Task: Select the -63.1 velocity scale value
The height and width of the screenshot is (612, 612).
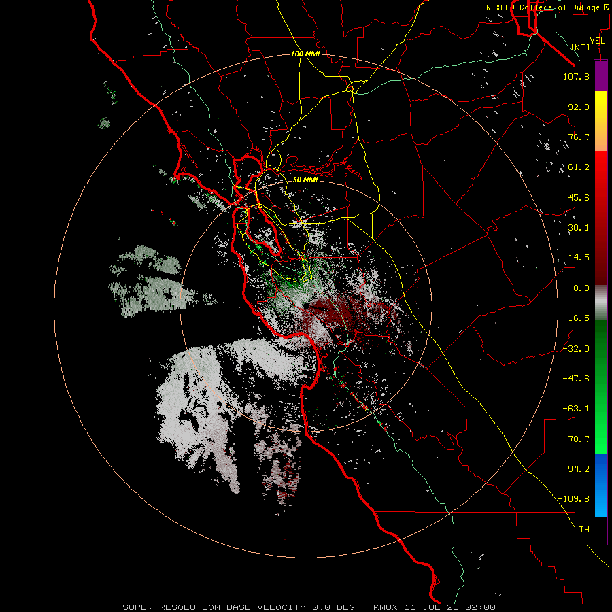Action: click(576, 409)
